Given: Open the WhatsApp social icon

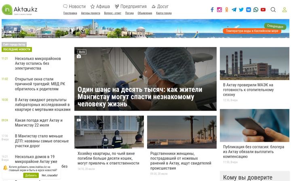Looking at the screenshot, I should click(256, 10).
